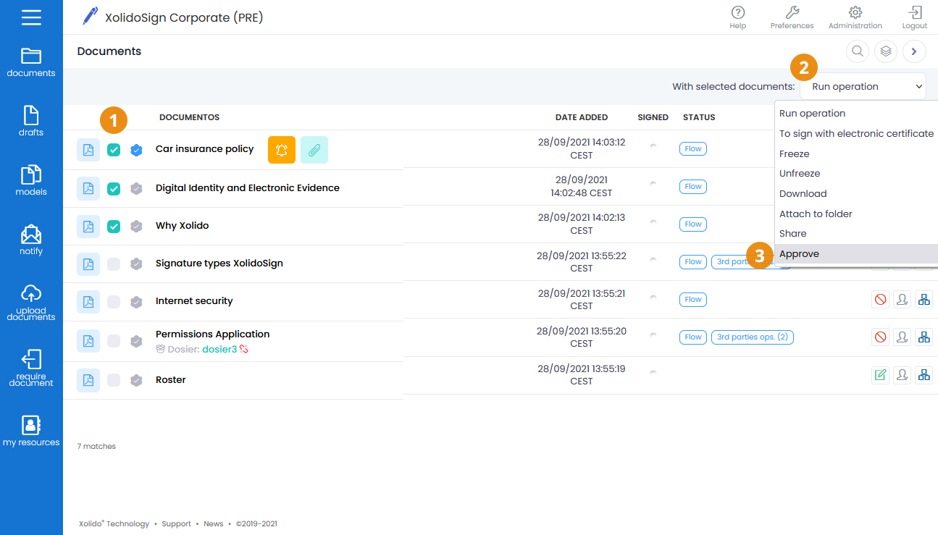Choose Download from the operations list
Viewport: 938px width, 535px height.
point(857,194)
